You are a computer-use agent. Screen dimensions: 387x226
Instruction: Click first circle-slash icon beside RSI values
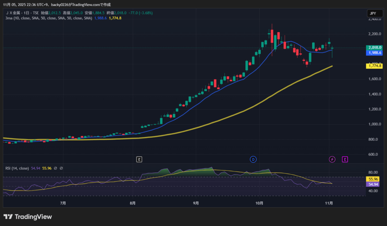55,168
